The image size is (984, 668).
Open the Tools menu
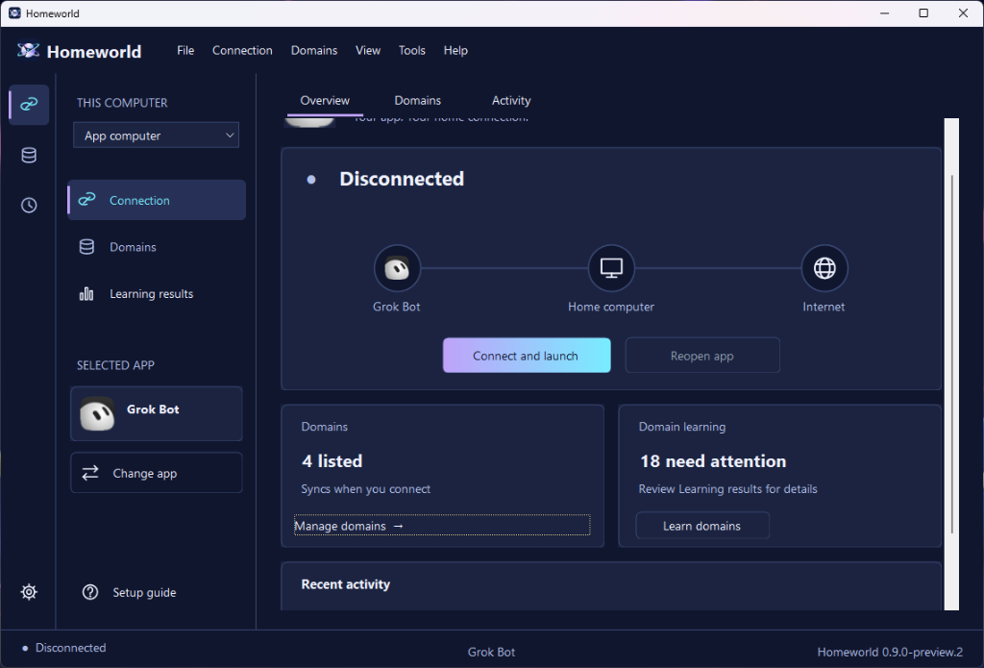point(411,50)
